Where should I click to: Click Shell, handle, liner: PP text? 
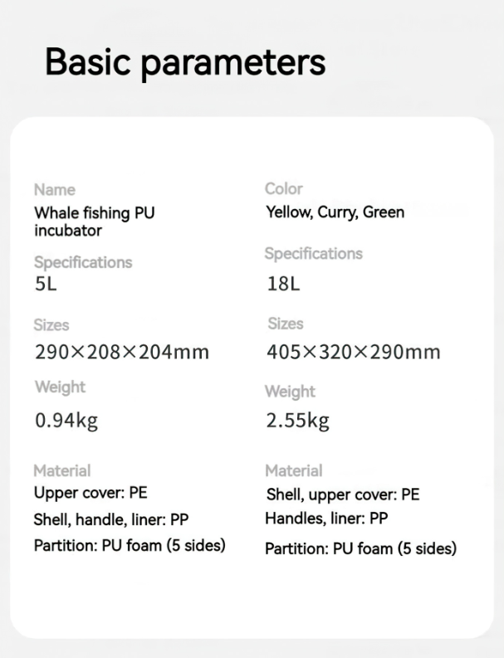(x=111, y=519)
